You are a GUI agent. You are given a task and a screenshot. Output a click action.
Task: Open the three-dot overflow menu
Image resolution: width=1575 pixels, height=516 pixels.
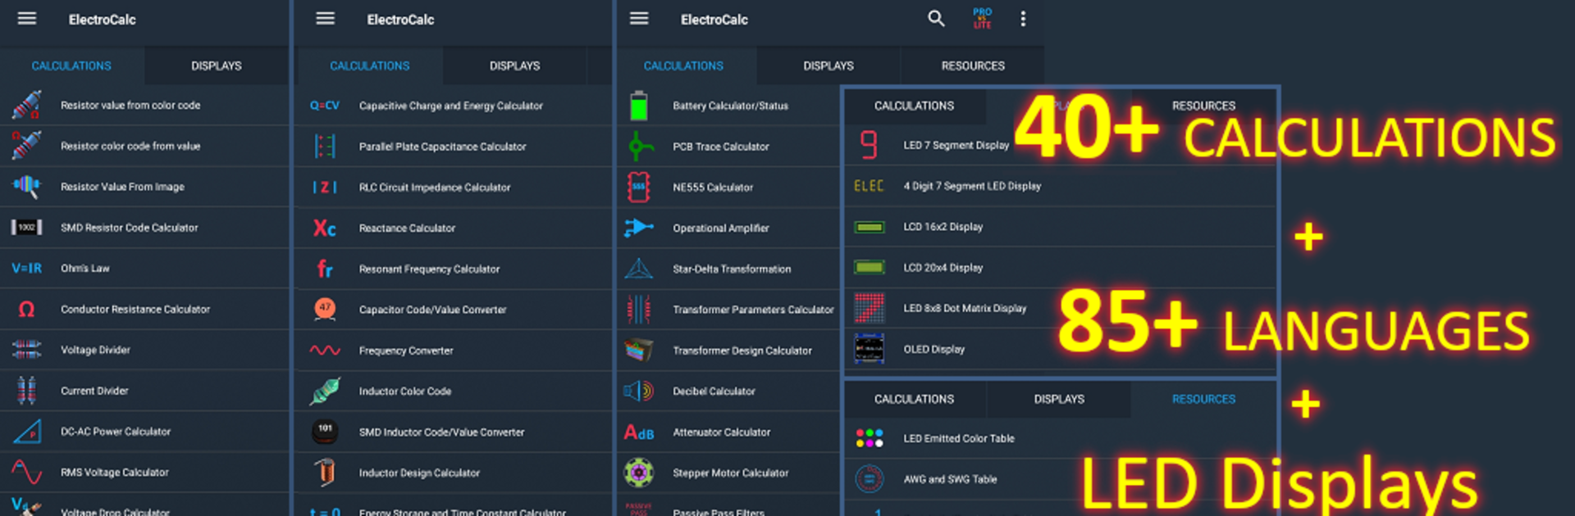click(1022, 18)
